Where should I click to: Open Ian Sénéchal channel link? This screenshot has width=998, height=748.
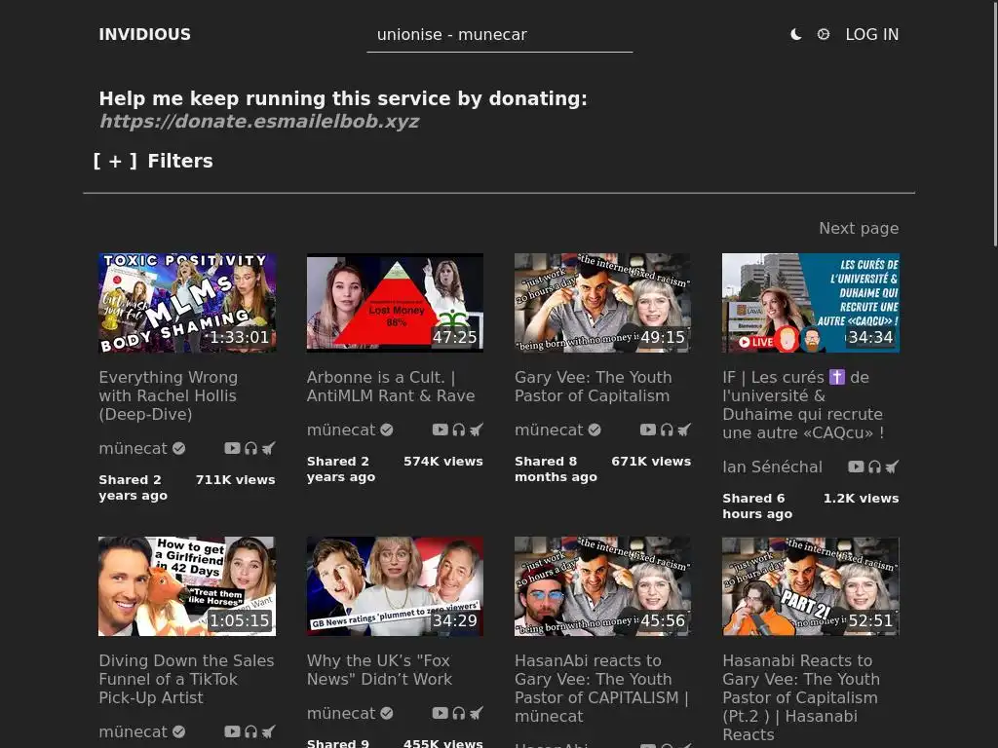pos(772,467)
